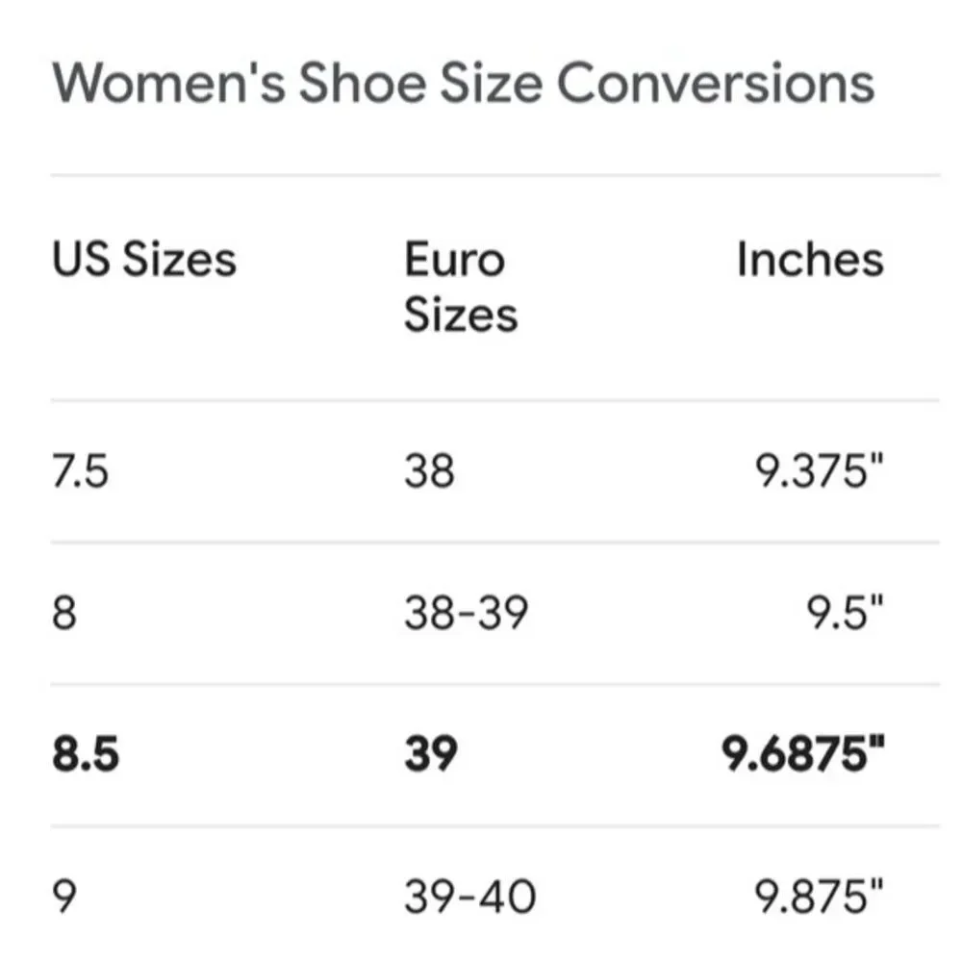
Task: Click the Euro size 39-40 cell
Action: [x=468, y=898]
